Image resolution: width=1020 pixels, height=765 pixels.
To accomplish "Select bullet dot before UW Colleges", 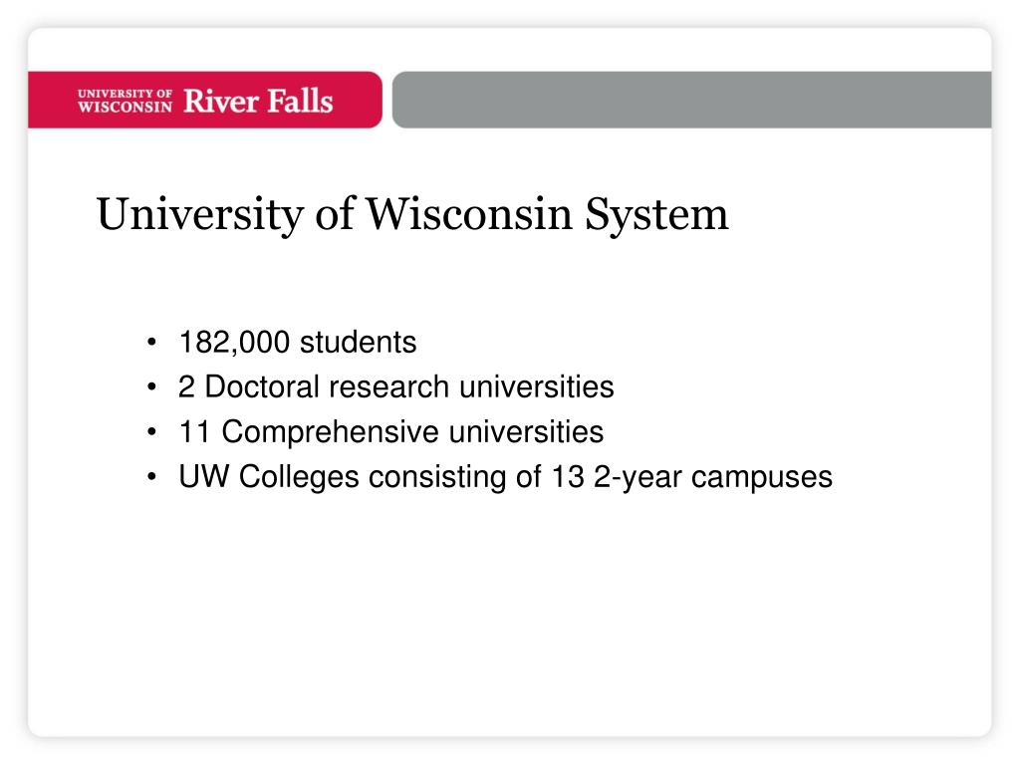I will [x=151, y=477].
